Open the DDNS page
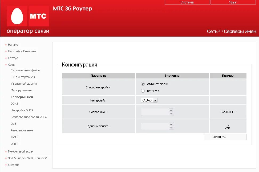Screen dimensions: 259x172 pos(14,104)
